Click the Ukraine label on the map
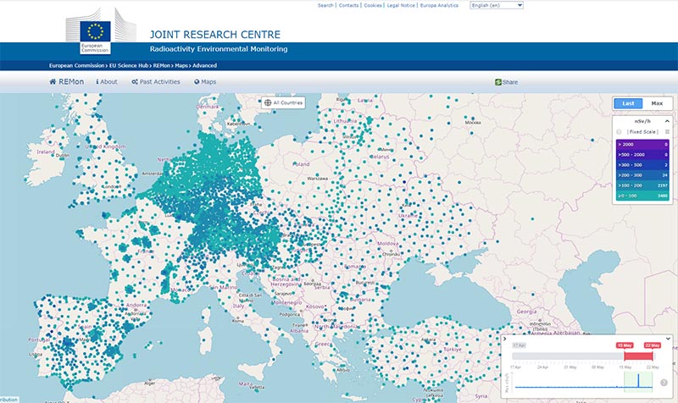The height and width of the screenshot is (403, 678). tap(408, 215)
